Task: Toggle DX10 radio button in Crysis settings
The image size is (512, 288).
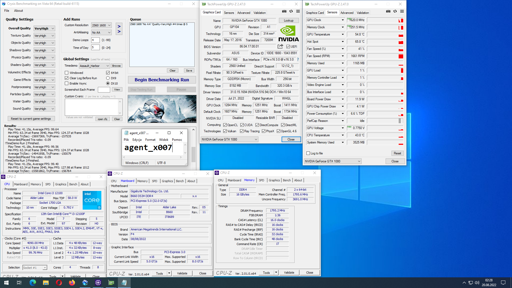Action: tap(108, 83)
